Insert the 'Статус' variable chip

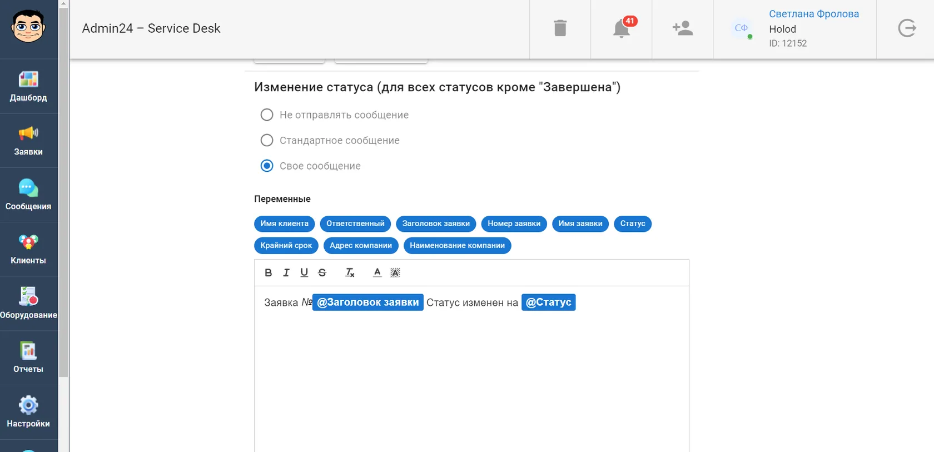[633, 223]
